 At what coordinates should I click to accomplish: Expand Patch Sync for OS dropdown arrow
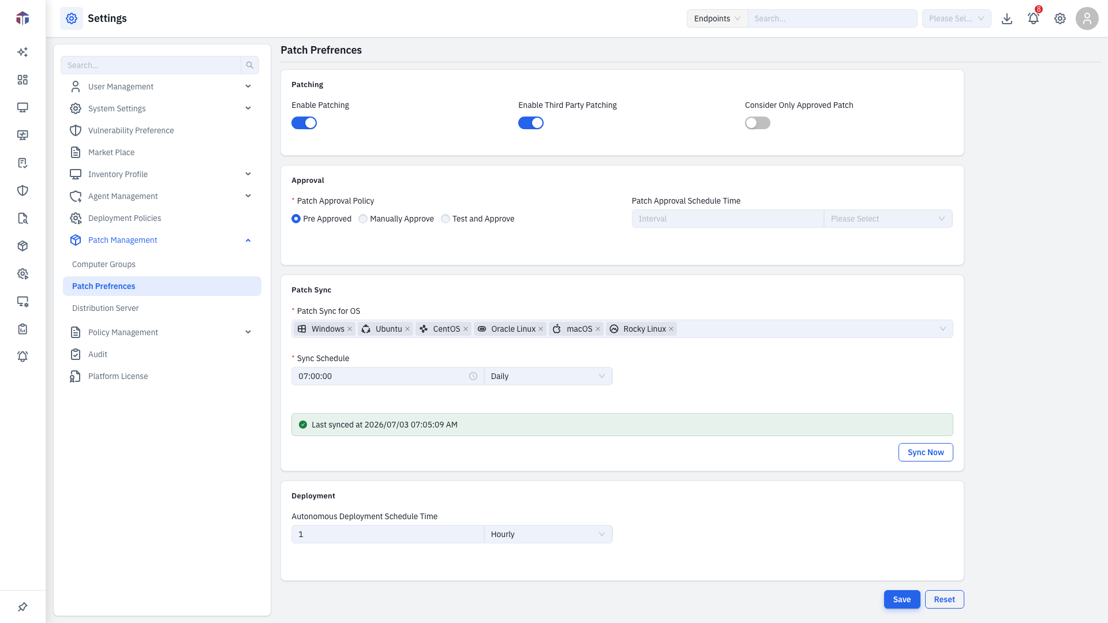943,329
